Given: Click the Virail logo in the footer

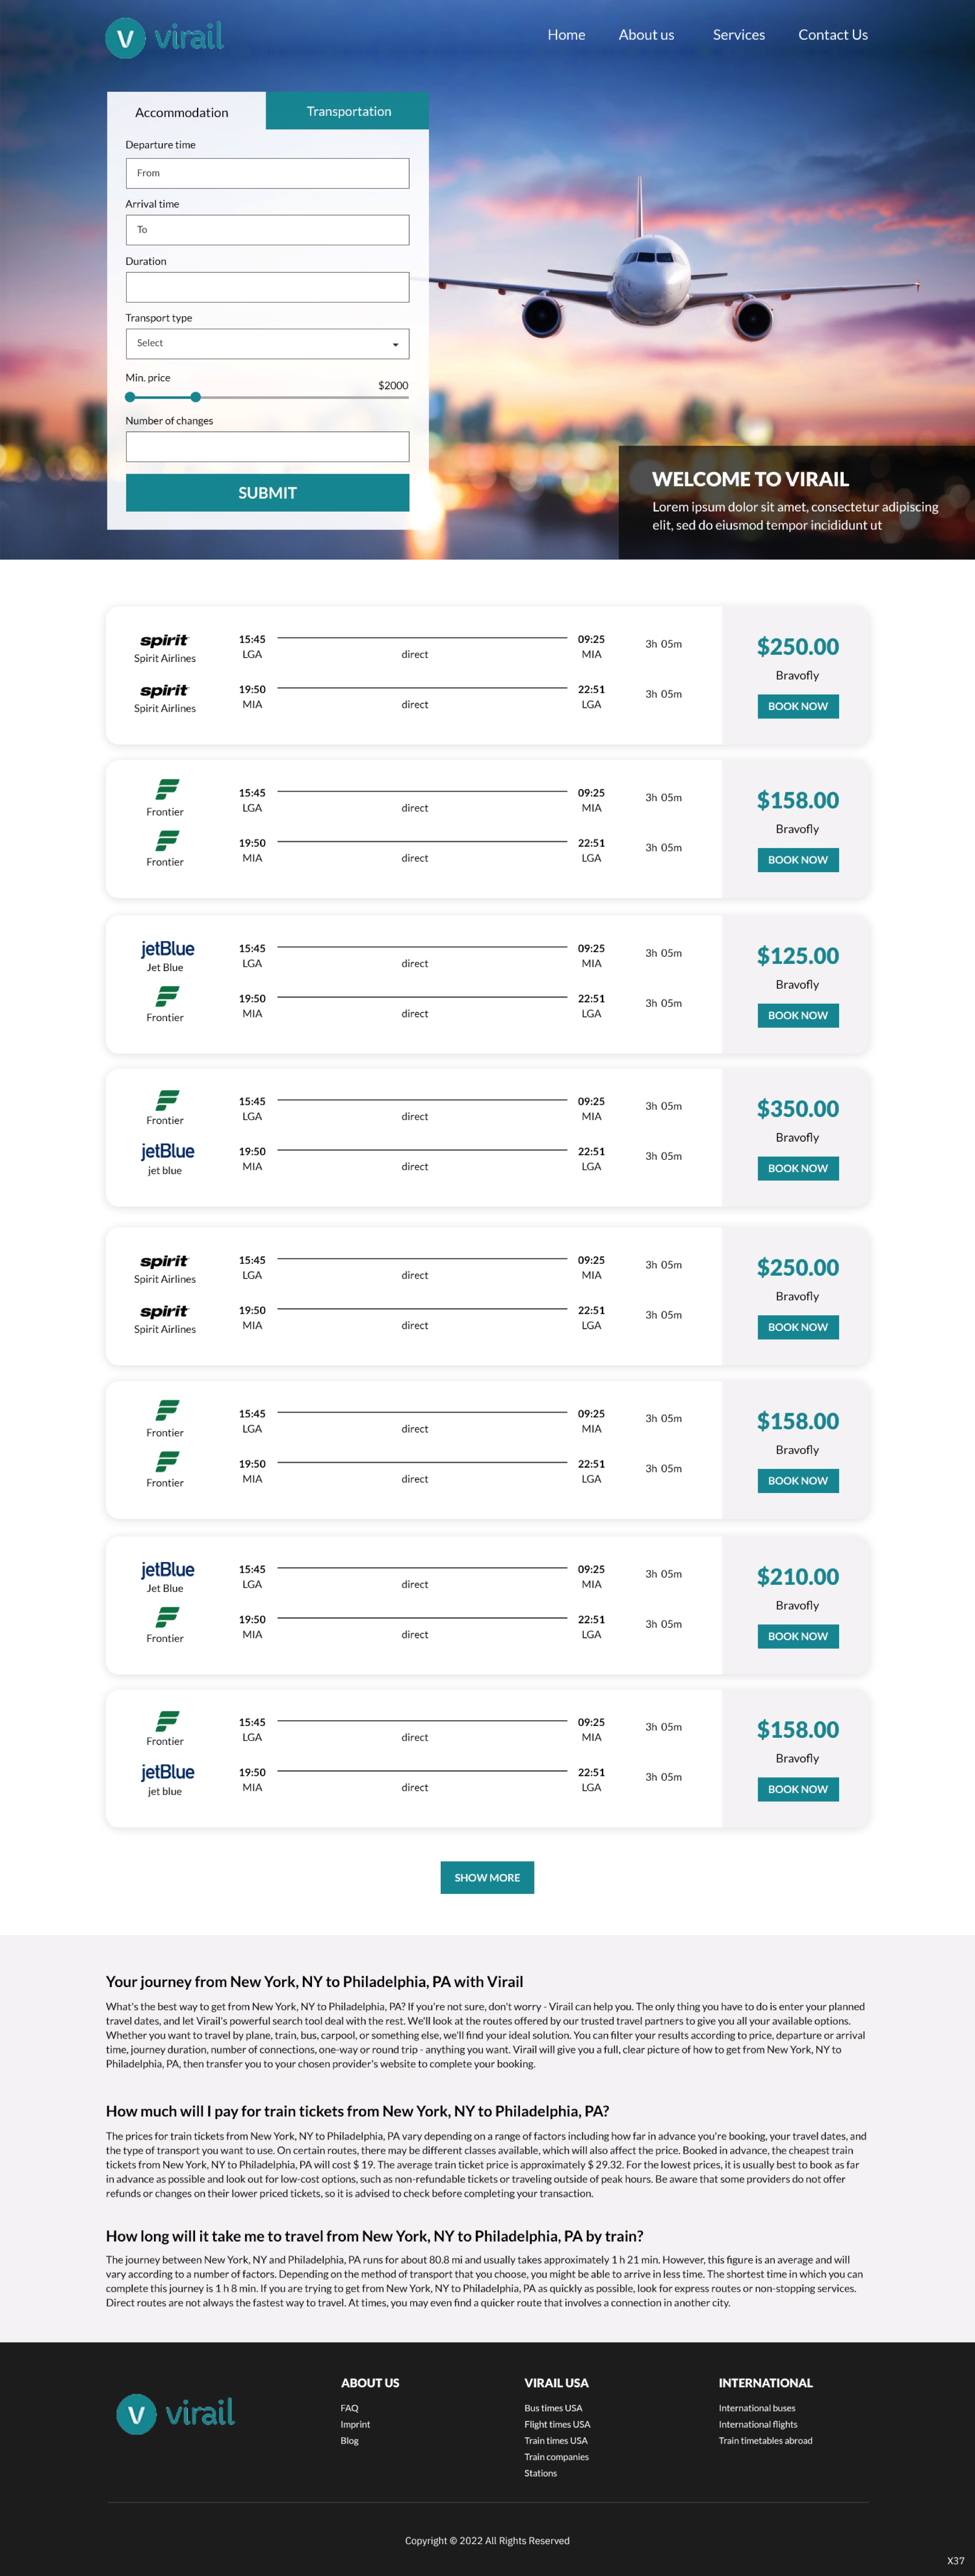Looking at the screenshot, I should click(x=176, y=2413).
